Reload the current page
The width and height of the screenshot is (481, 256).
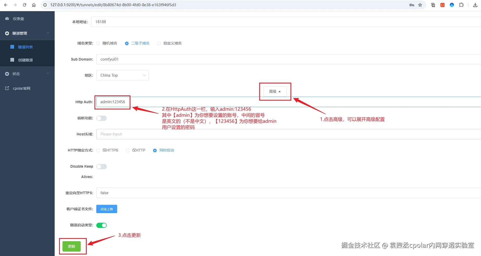tap(24, 5)
